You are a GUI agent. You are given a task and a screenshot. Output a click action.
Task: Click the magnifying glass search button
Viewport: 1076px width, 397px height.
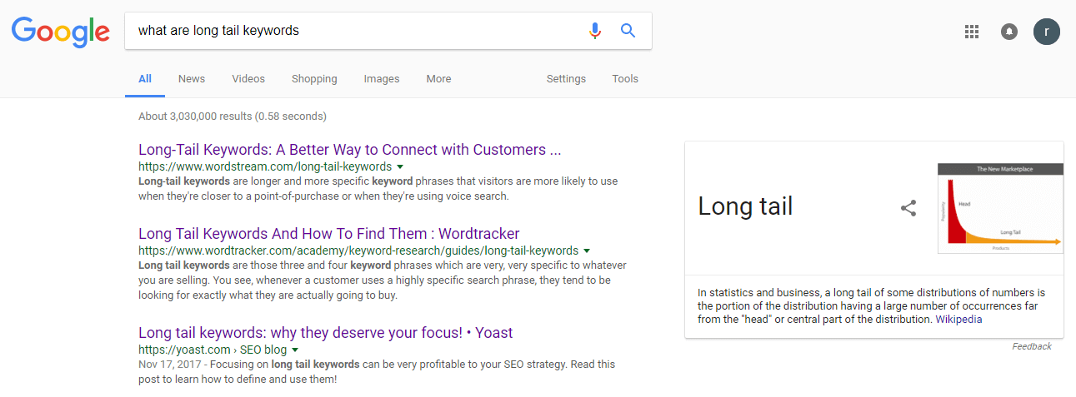tap(628, 31)
